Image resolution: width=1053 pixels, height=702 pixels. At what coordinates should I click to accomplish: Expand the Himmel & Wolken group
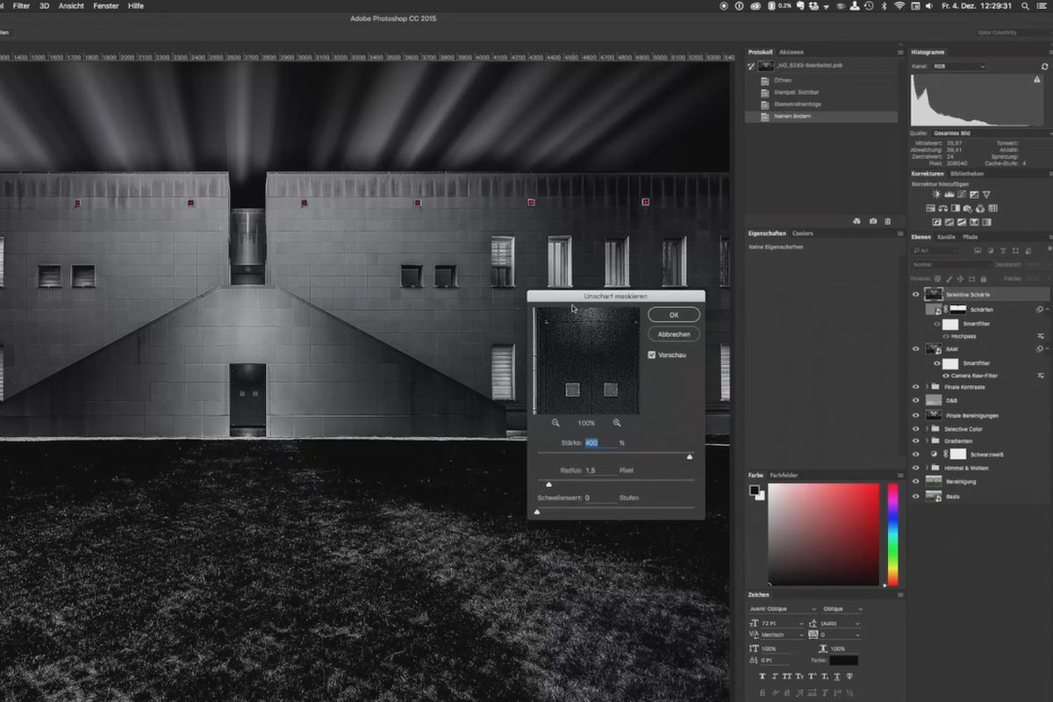[x=927, y=468]
